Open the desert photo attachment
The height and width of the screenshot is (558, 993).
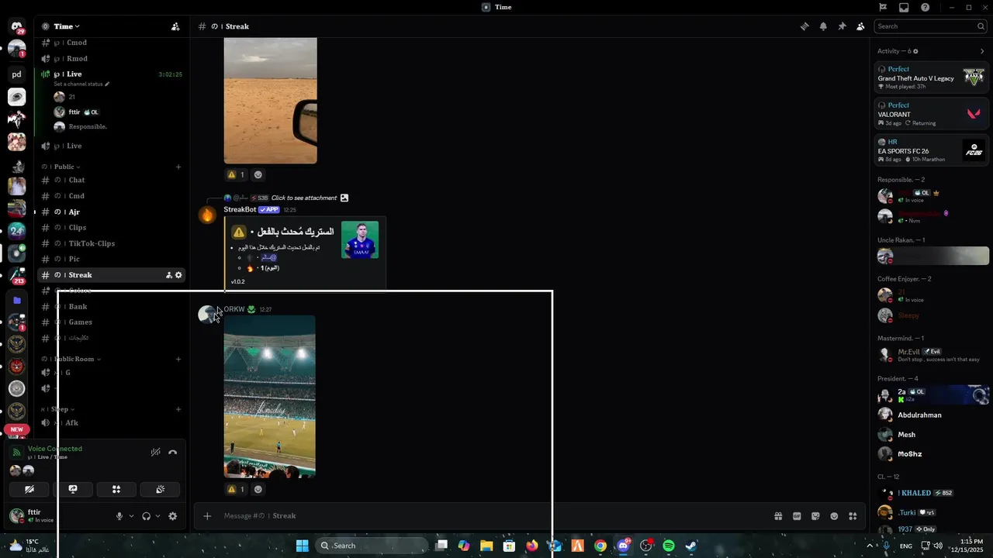[x=270, y=100]
